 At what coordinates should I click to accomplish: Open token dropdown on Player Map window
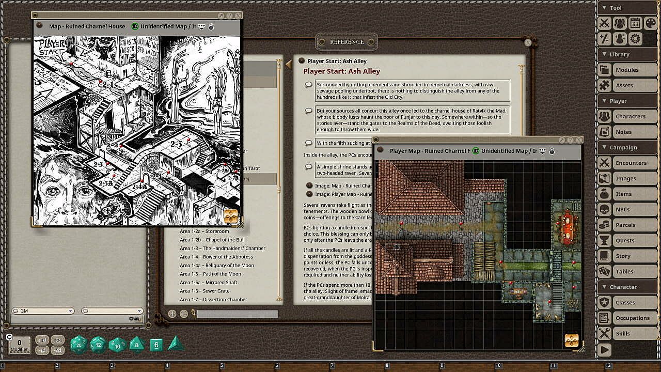[x=543, y=151]
